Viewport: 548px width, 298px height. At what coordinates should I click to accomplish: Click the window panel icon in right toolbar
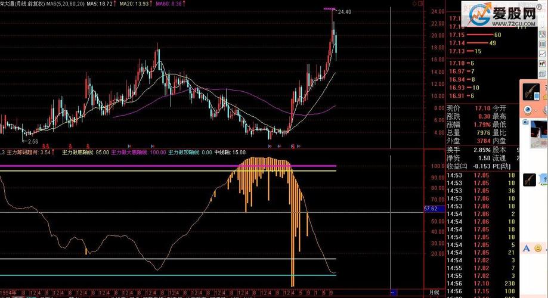543,74
